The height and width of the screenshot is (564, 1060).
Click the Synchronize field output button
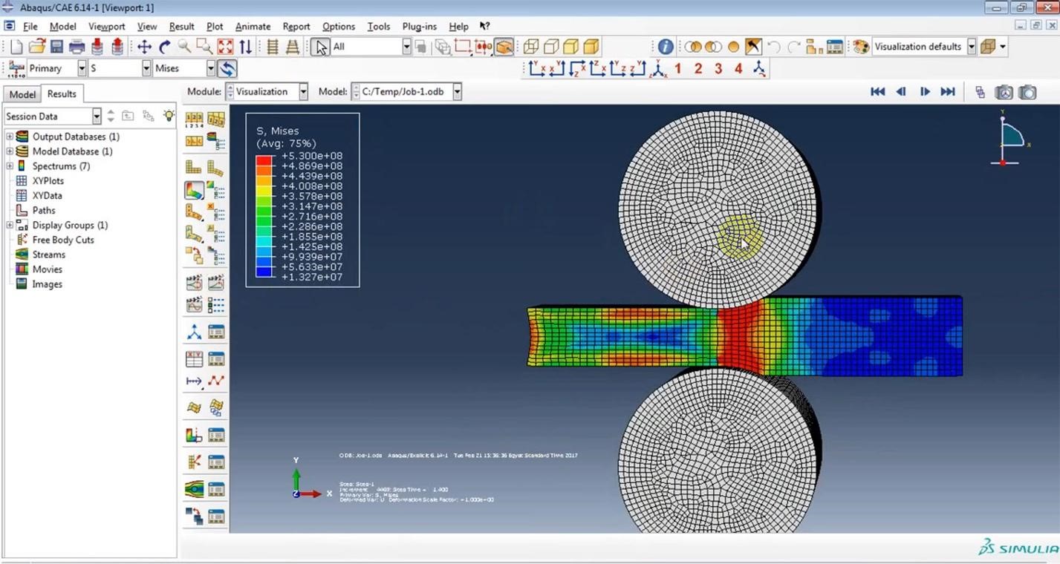pyautogui.click(x=227, y=69)
